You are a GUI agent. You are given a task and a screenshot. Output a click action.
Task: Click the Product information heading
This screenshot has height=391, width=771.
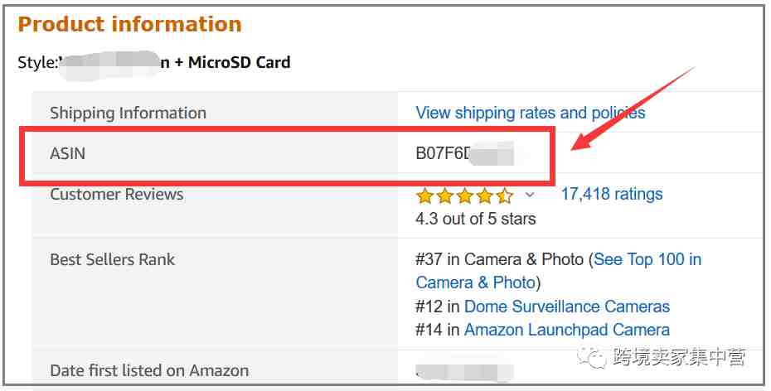tap(130, 24)
